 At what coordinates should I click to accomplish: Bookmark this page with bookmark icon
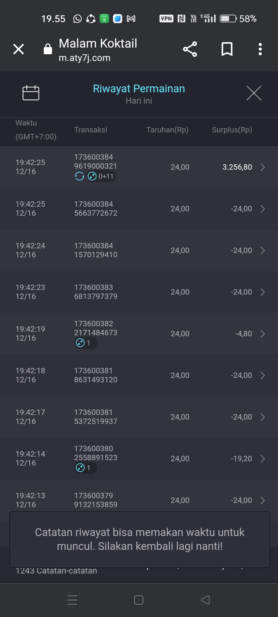(x=227, y=49)
